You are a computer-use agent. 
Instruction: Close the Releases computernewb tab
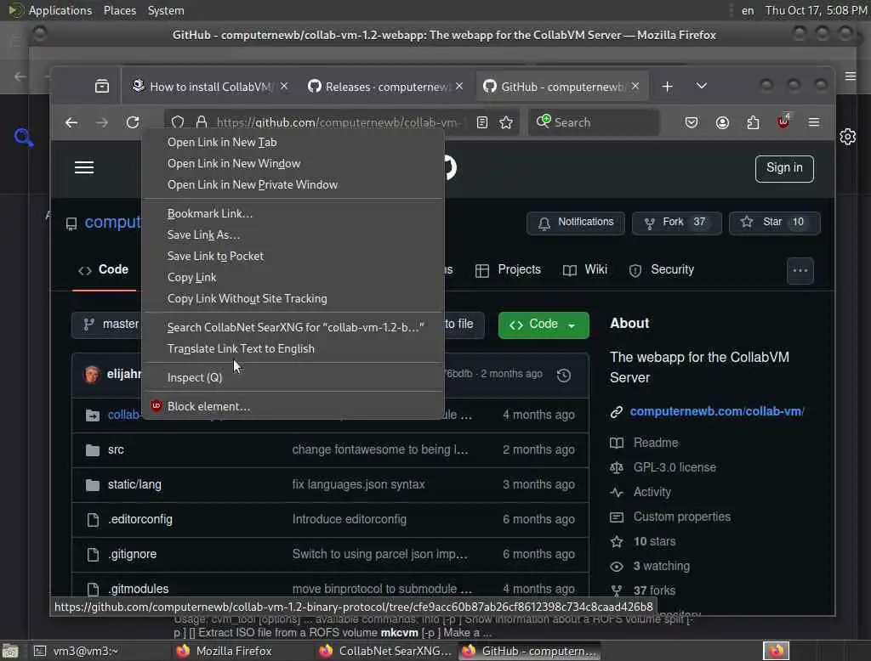tap(459, 86)
